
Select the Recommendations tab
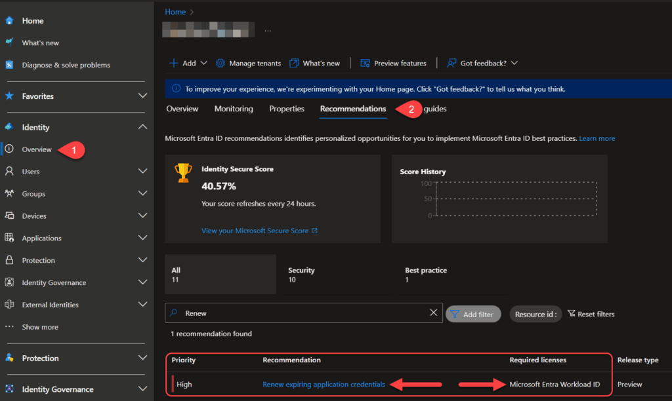[352, 109]
